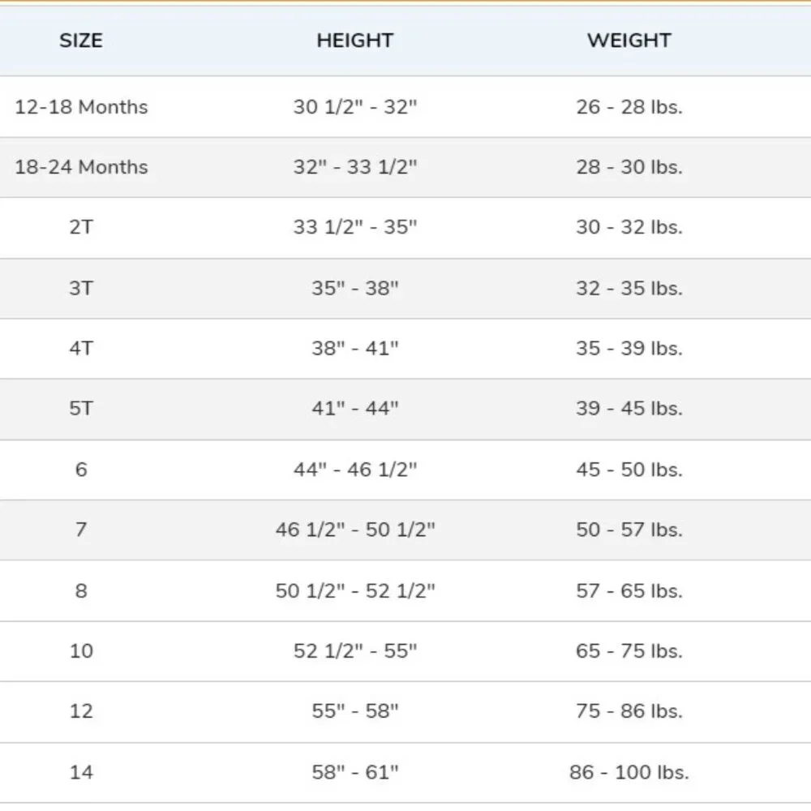Select weight value 86 - 100 lbs.
Viewport: 811px width, 811px height.
(x=629, y=772)
